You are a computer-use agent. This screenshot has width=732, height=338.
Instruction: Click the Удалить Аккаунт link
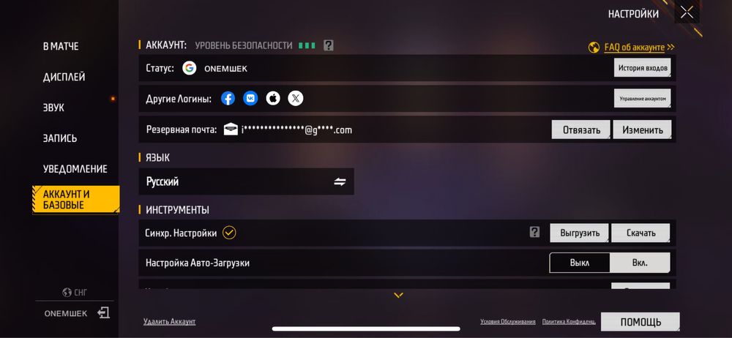[170, 322]
